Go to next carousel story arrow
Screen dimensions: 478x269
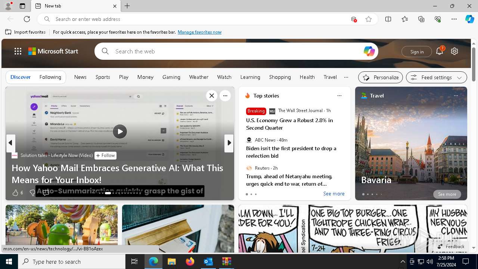tap(229, 143)
